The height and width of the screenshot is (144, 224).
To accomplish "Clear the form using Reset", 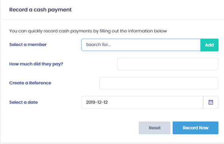I will pyautogui.click(x=154, y=128).
